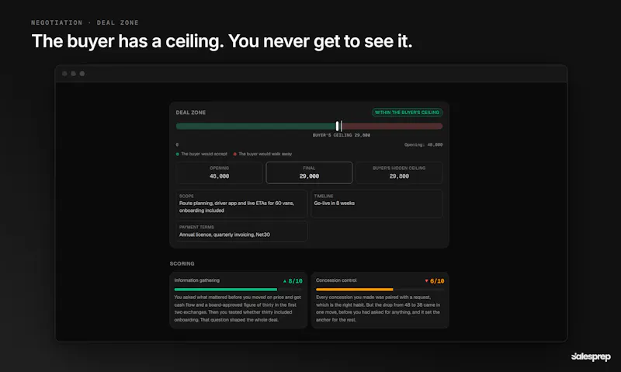
Task: Click the Payment Terms card
Action: tap(241, 231)
